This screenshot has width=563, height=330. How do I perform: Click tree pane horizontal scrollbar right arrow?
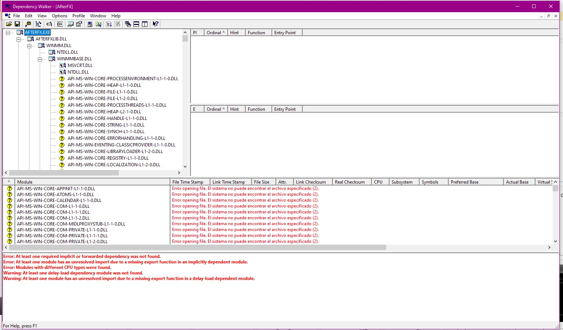click(179, 173)
